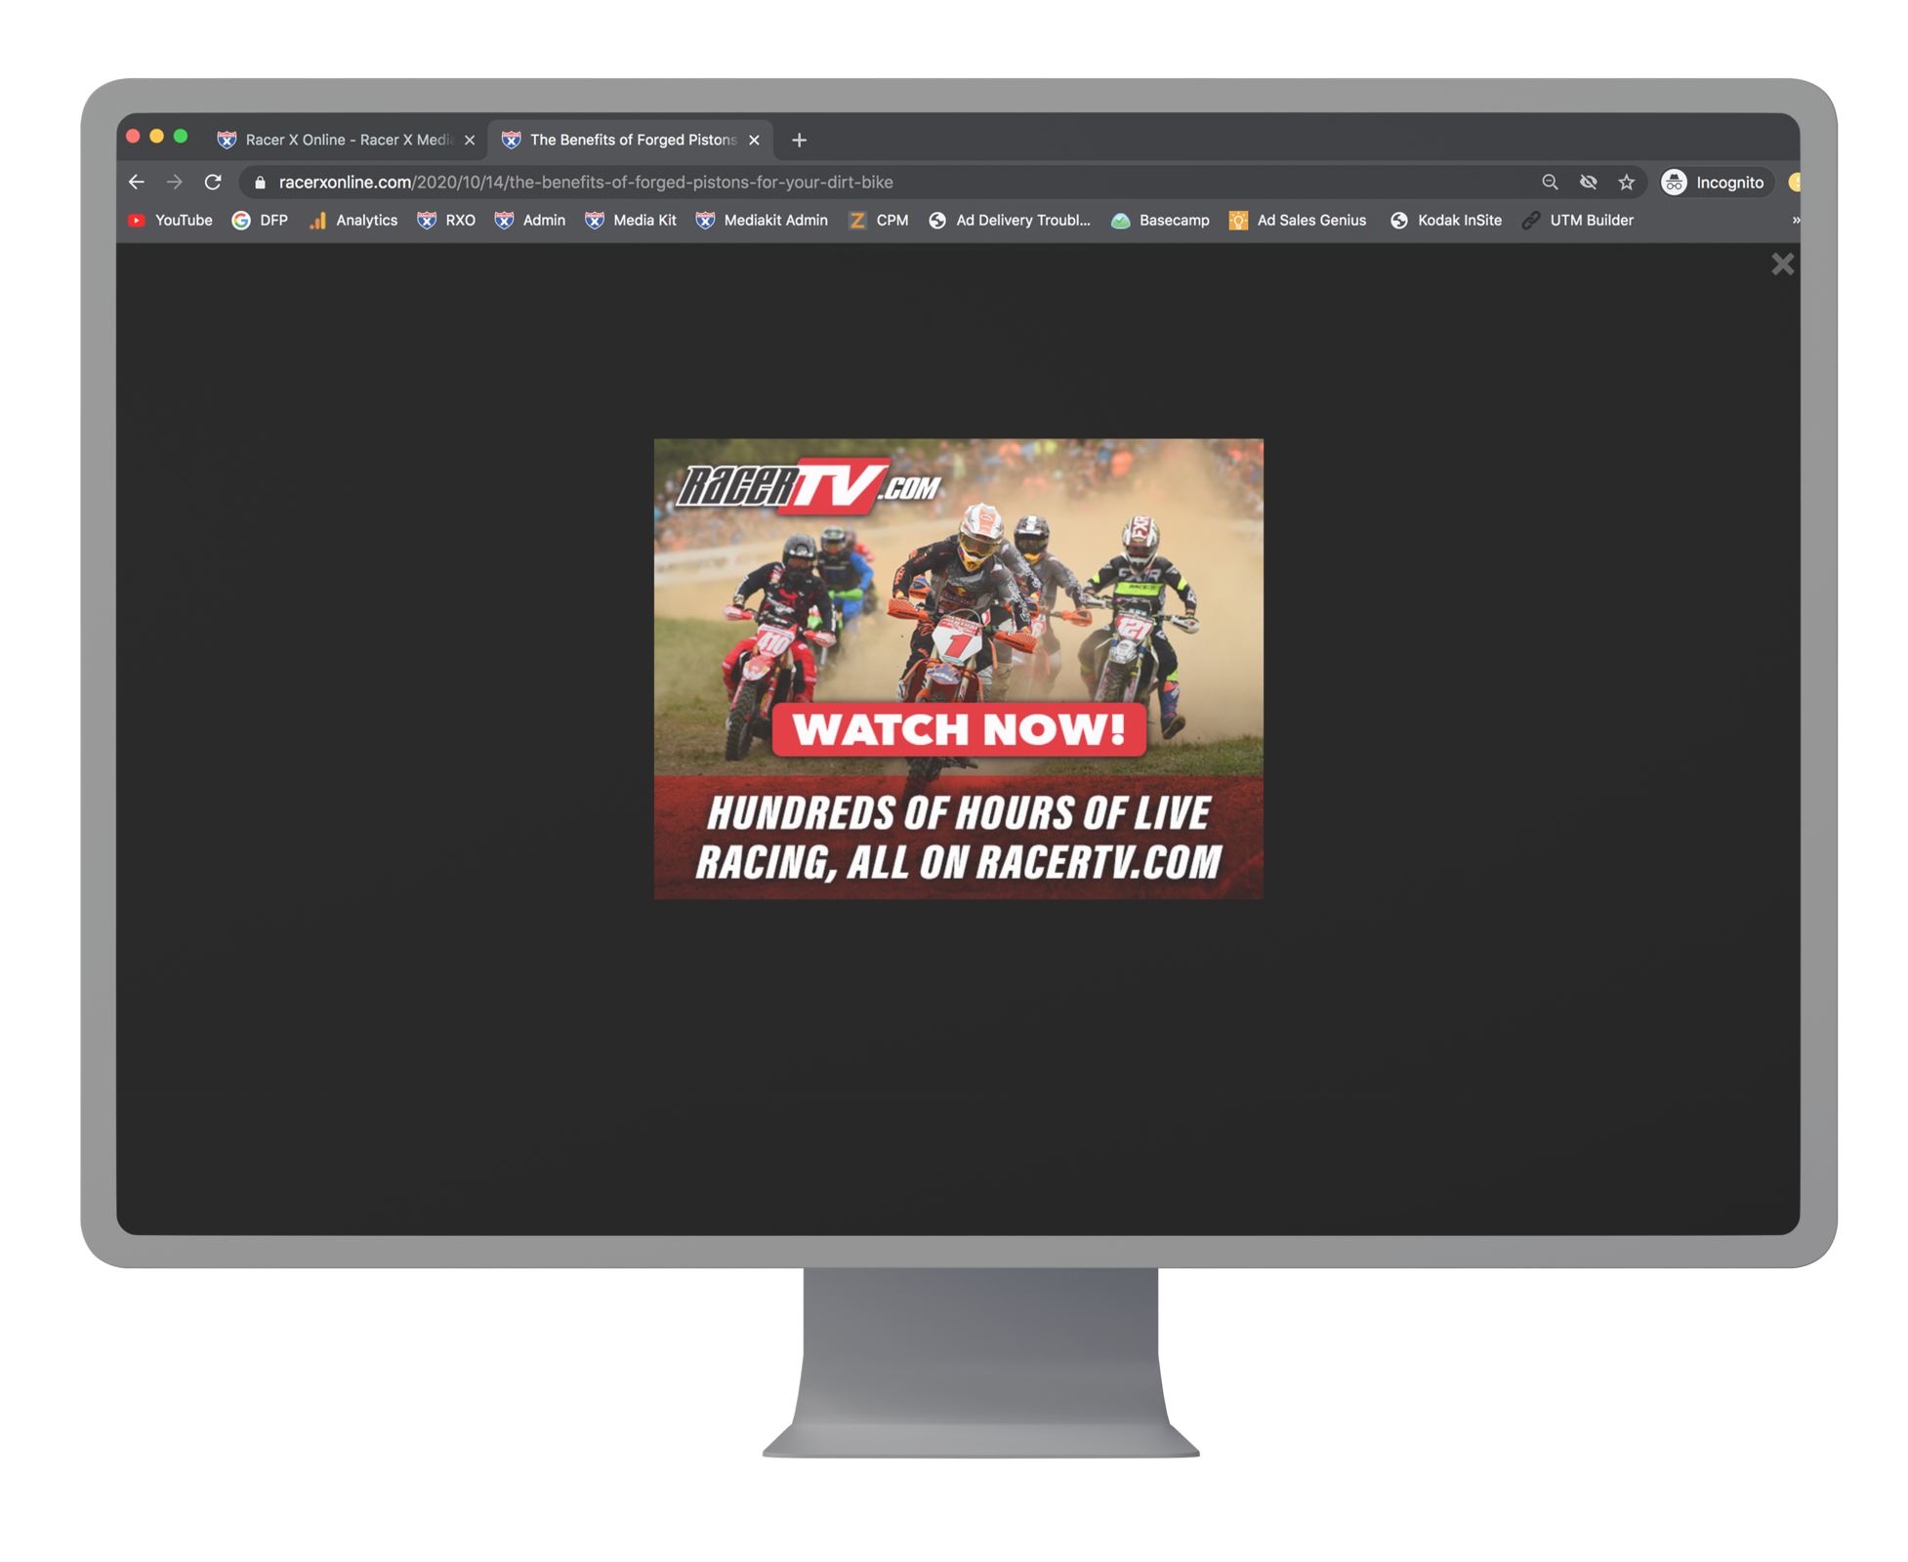This screenshot has width=1908, height=1562.
Task: Open the Admin bookmark
Action: point(530,221)
